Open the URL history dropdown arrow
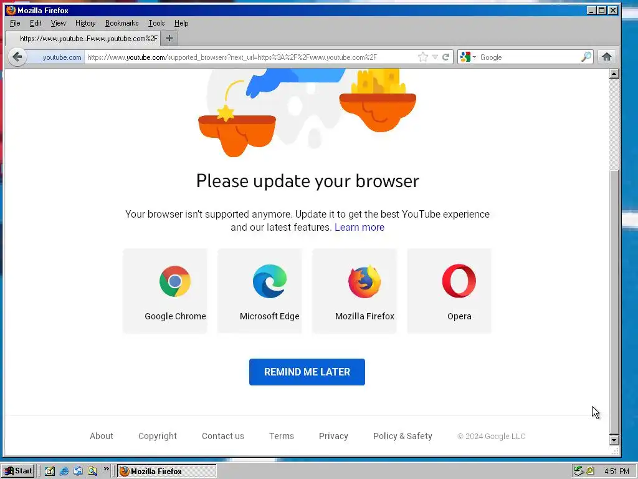 click(x=434, y=57)
